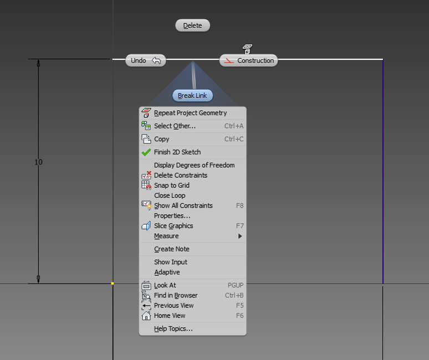Click the Copy icon in the context menu
Screen dimensions: 429x360
coord(146,139)
